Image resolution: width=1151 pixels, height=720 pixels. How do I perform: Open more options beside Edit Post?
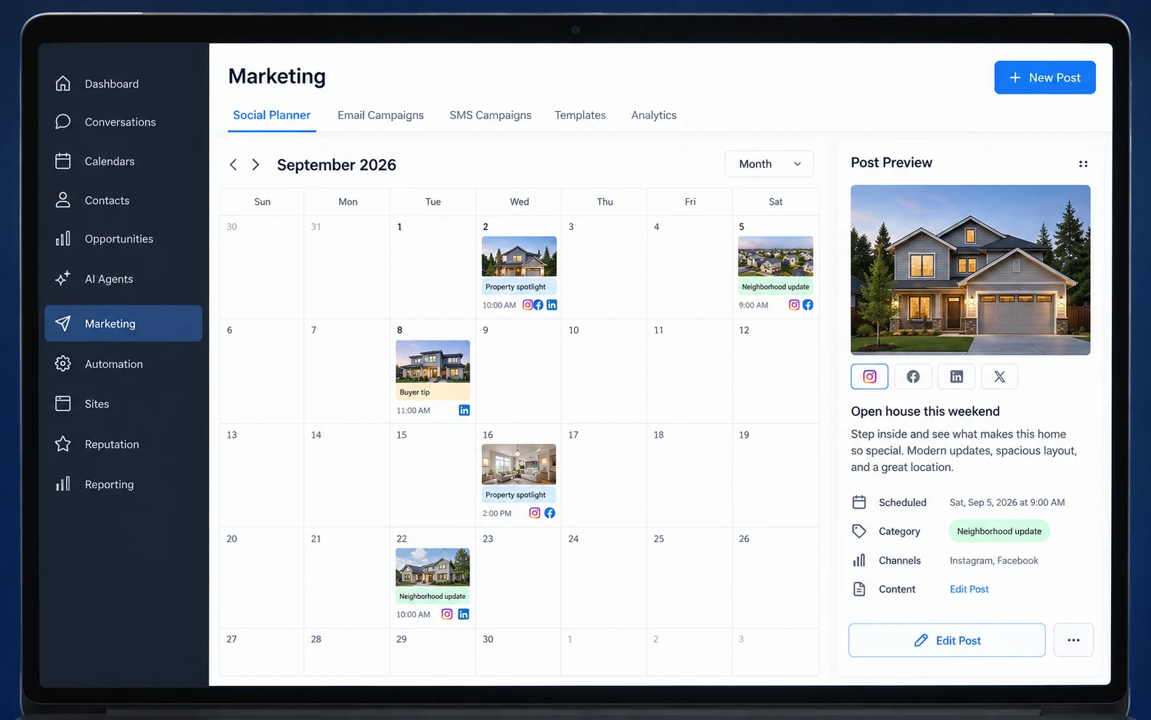click(x=1073, y=640)
